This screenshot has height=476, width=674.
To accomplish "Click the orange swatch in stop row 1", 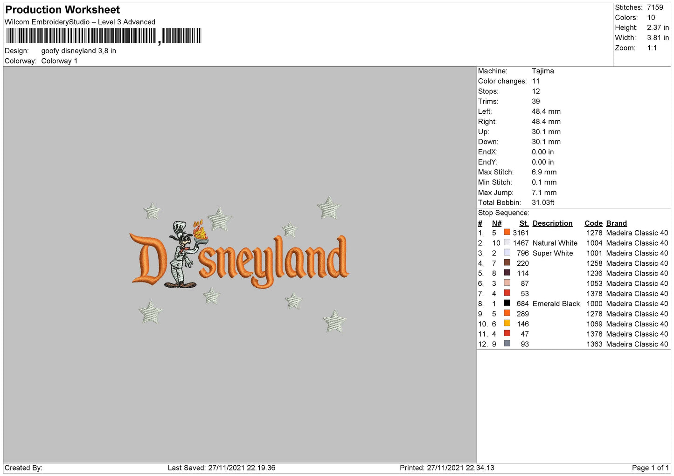I will (x=507, y=232).
